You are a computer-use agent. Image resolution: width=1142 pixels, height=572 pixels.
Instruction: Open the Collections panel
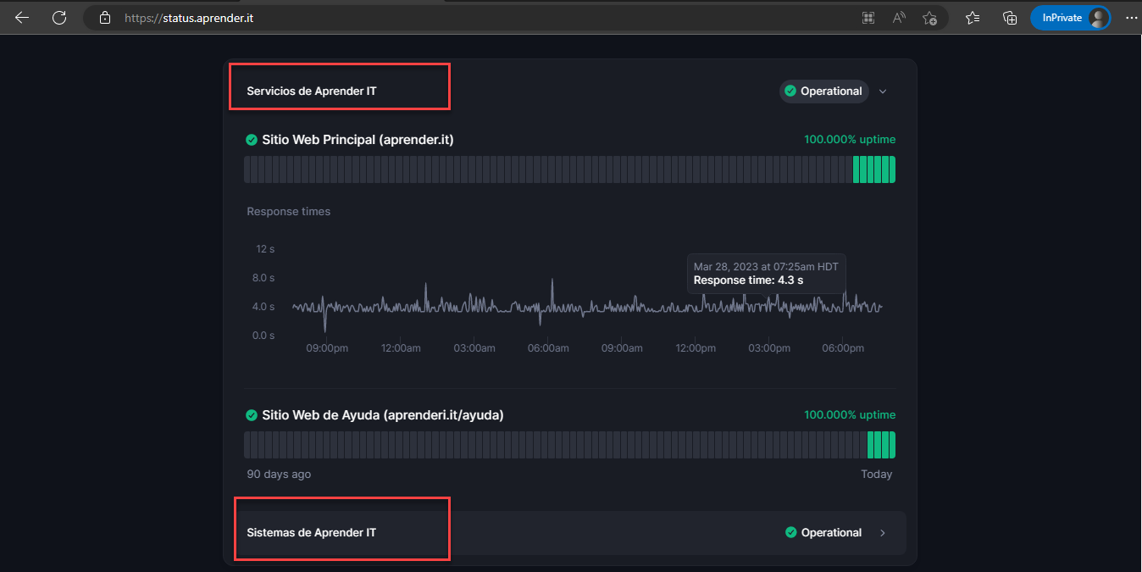point(1009,18)
